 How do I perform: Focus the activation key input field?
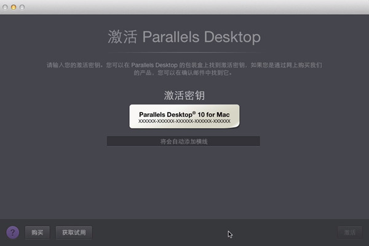[183, 141]
